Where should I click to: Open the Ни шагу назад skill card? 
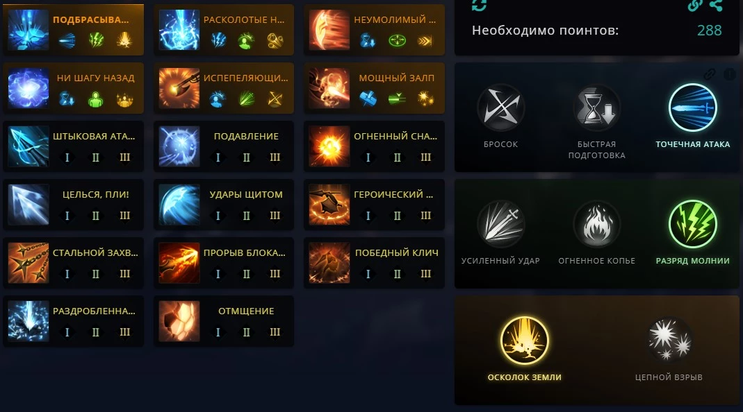(x=74, y=88)
